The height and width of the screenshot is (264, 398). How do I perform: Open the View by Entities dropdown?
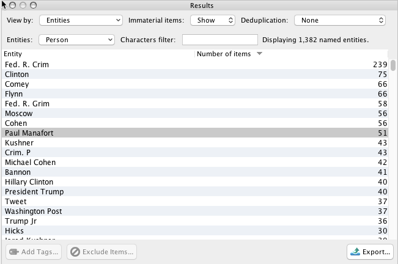81,20
